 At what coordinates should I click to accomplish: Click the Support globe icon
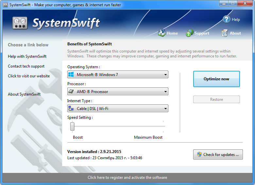coord(190,33)
